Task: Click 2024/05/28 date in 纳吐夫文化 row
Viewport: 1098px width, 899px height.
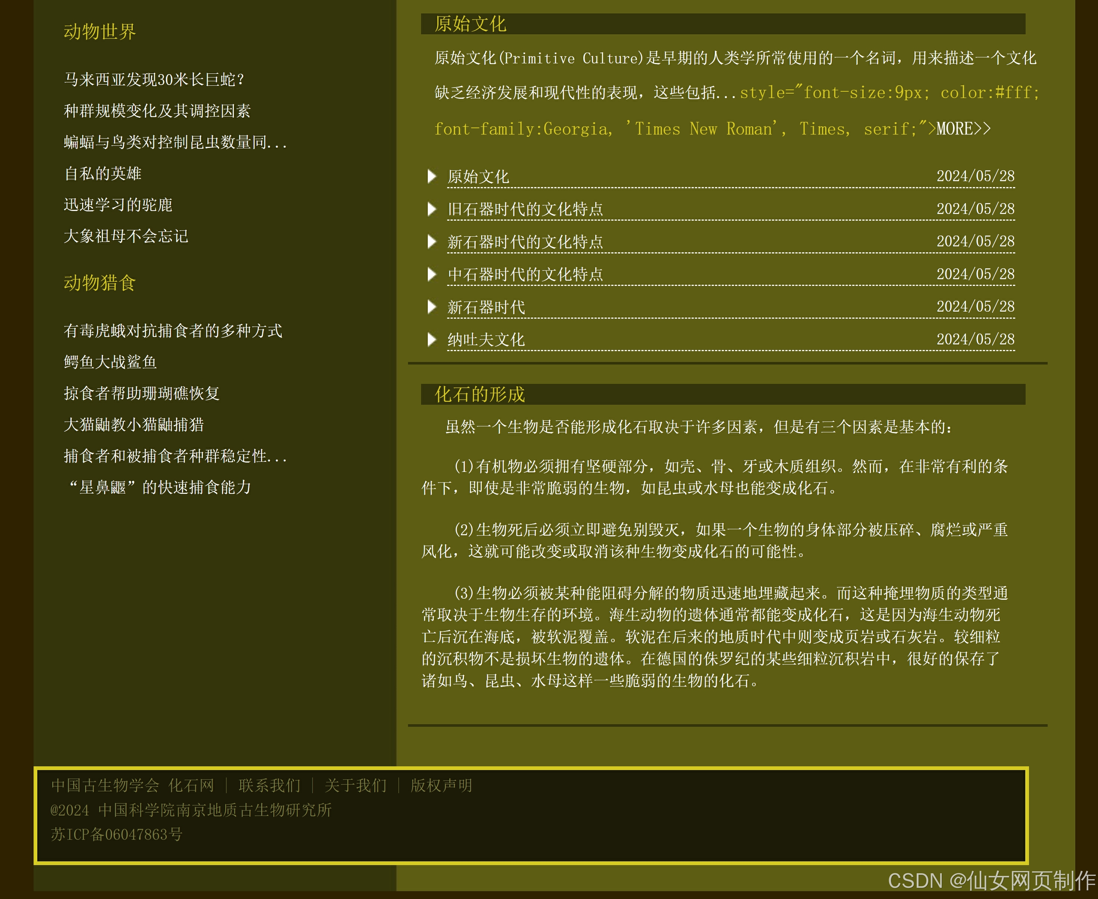Action: click(x=976, y=339)
